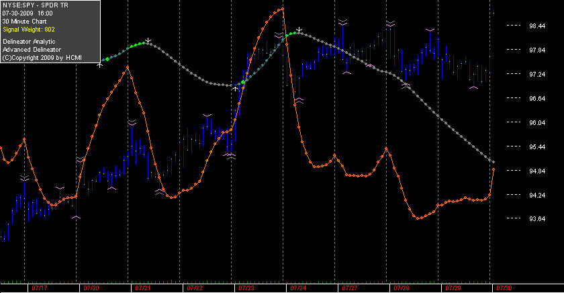Click the orange line's highest peak point
The height and width of the screenshot is (293, 564).
point(283,9)
